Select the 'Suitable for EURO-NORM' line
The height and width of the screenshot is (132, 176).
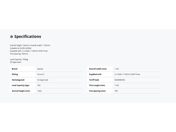pyautogui.click(x=21, y=48)
